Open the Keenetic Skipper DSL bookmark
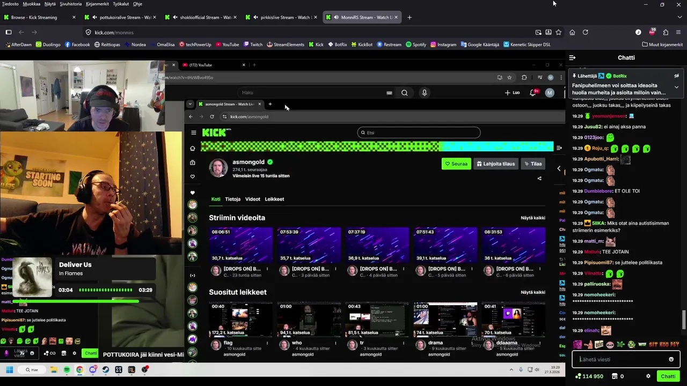The width and height of the screenshot is (687, 386). point(527,44)
